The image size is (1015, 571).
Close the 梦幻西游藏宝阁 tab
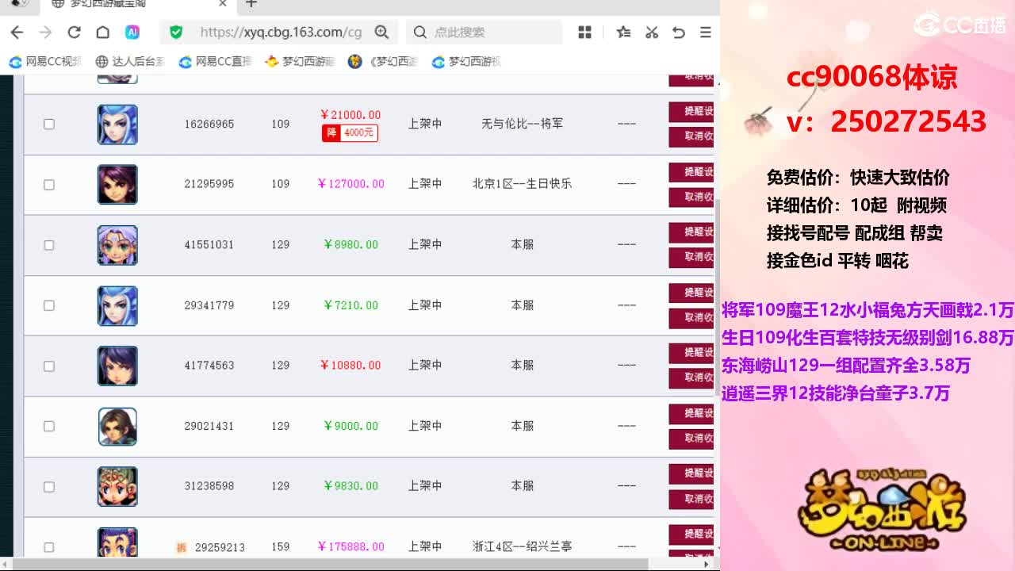click(223, 4)
